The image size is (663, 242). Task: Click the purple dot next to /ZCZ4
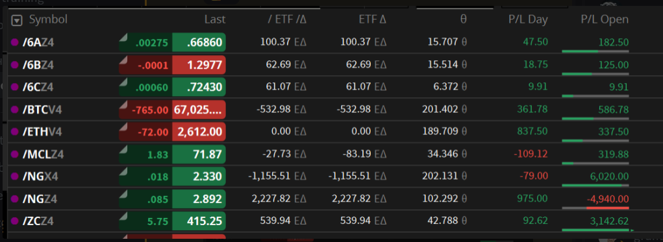point(14,221)
